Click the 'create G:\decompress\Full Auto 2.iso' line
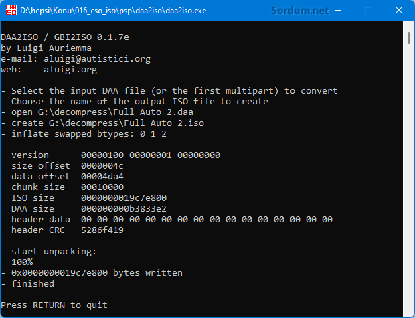Viewport: 415px width, 318px height. (x=102, y=123)
